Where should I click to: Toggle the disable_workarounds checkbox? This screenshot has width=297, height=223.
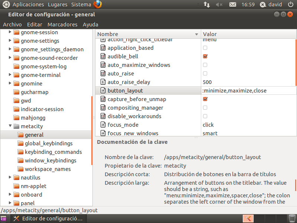click(205, 116)
